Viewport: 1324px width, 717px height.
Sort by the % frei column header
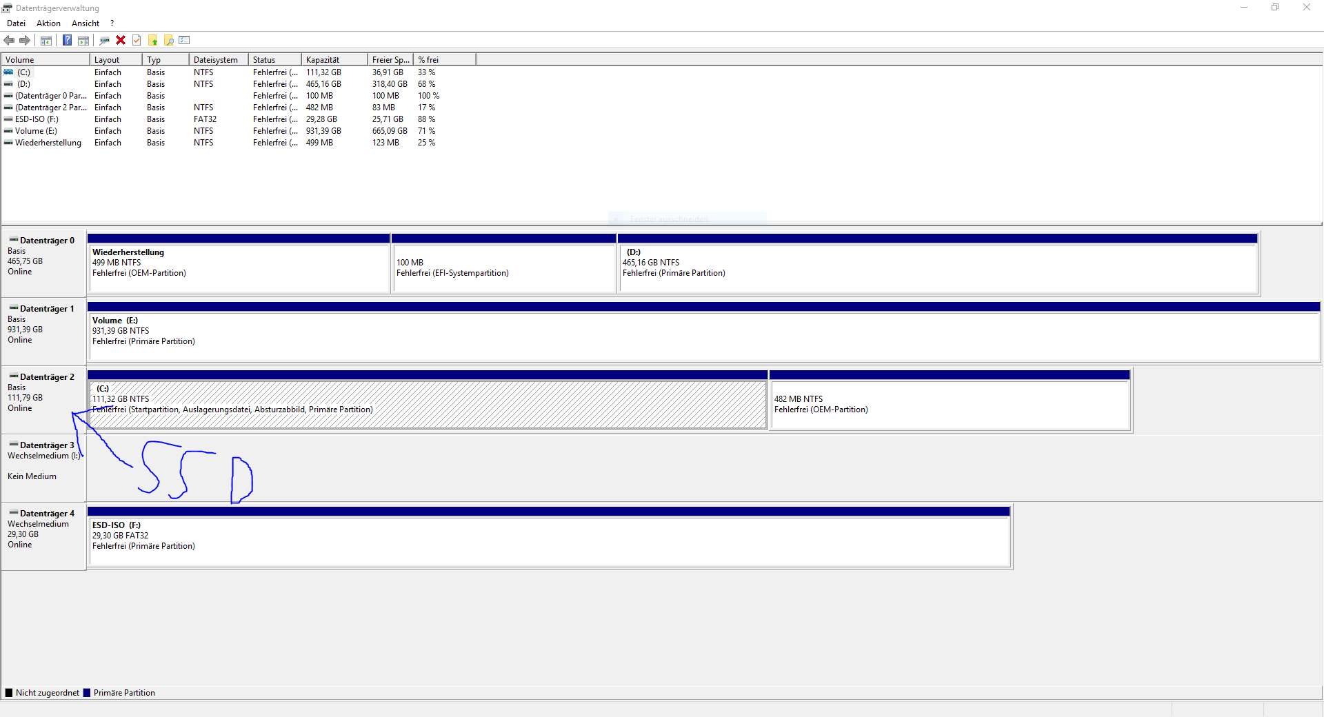(x=445, y=60)
